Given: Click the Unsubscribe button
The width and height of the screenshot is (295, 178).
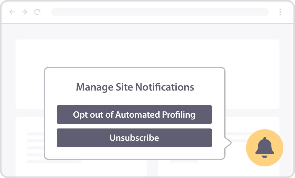Looking at the screenshot, I should [134, 138].
